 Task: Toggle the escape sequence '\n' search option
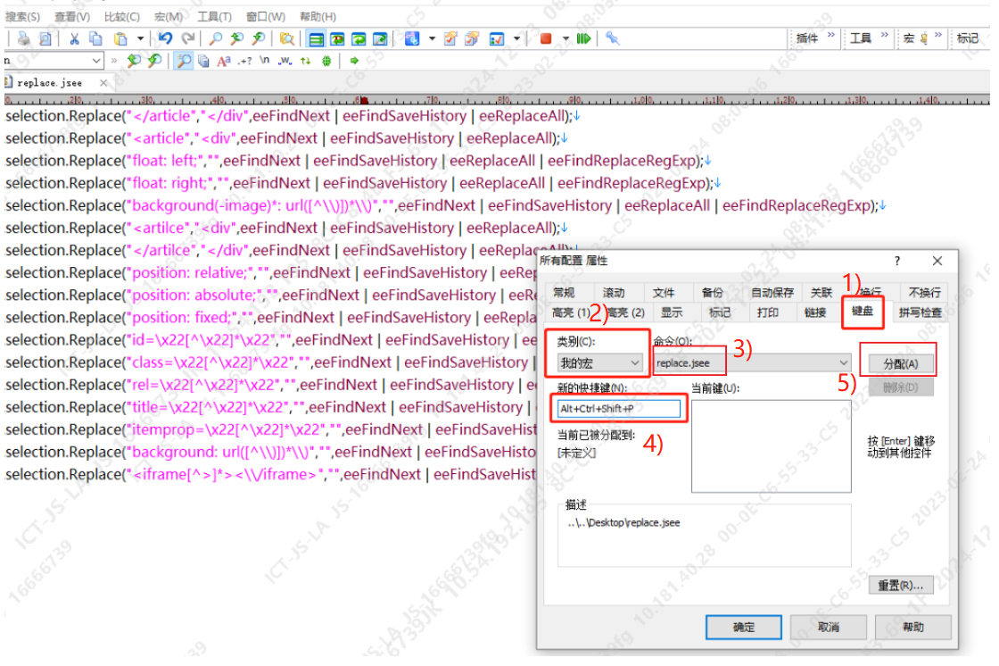[265, 61]
